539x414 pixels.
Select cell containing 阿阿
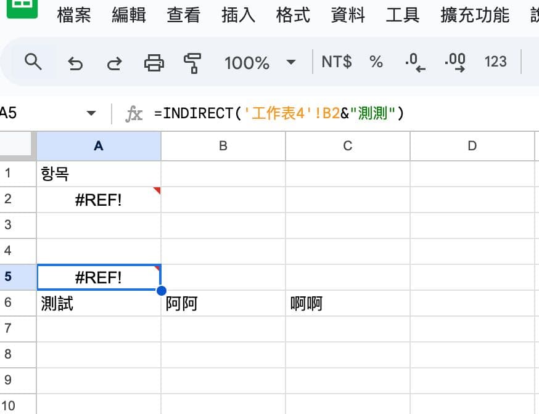click(x=223, y=303)
